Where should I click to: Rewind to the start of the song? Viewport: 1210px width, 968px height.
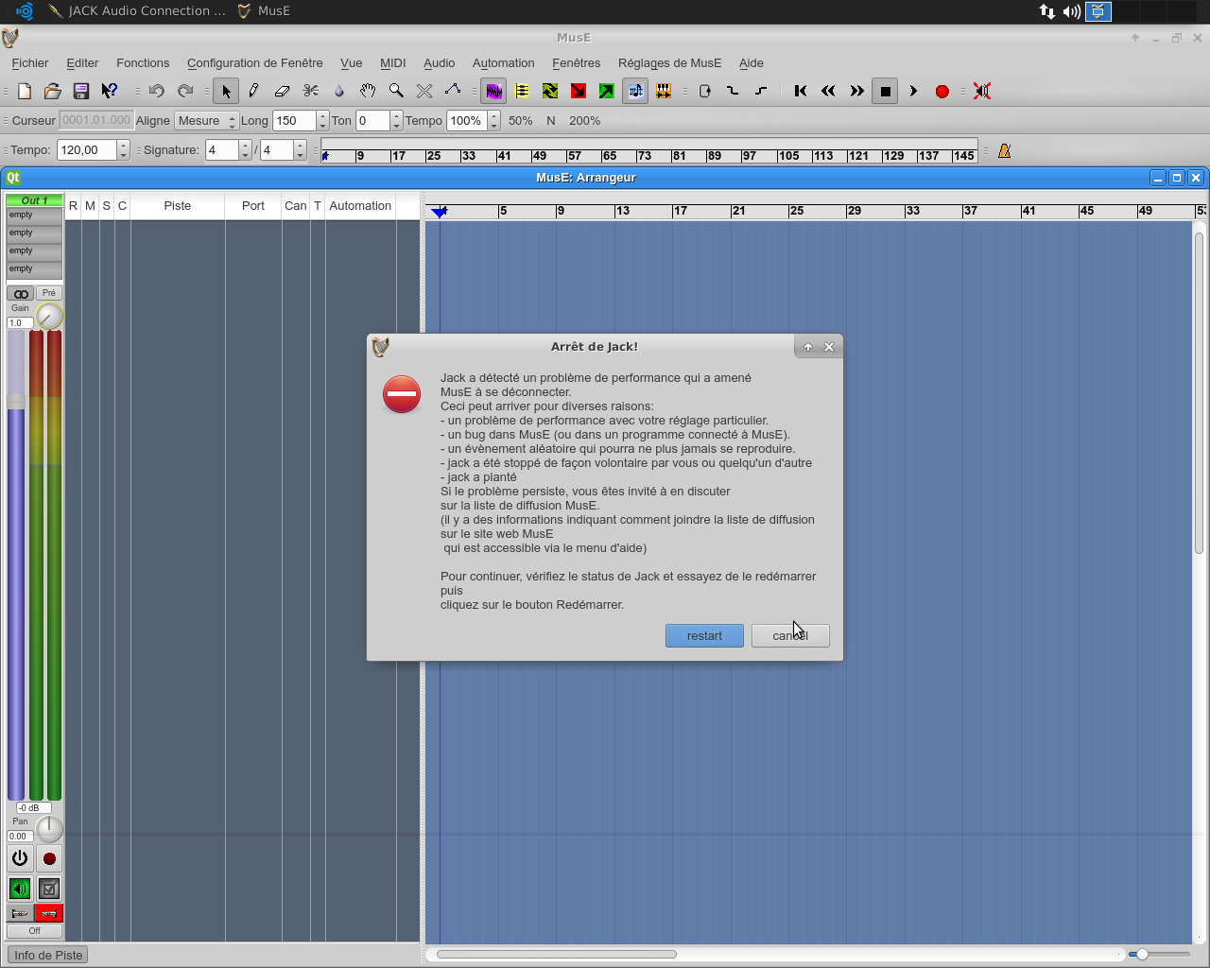pos(801,91)
